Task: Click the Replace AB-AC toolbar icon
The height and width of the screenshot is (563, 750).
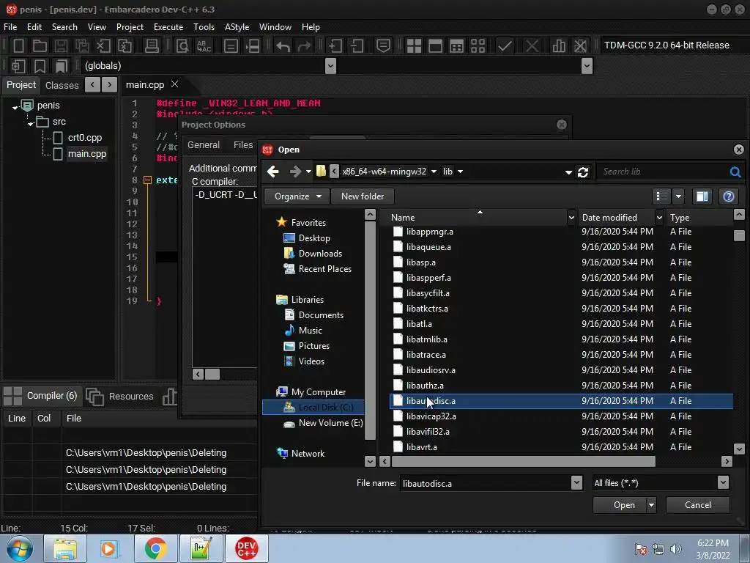Action: point(204,46)
